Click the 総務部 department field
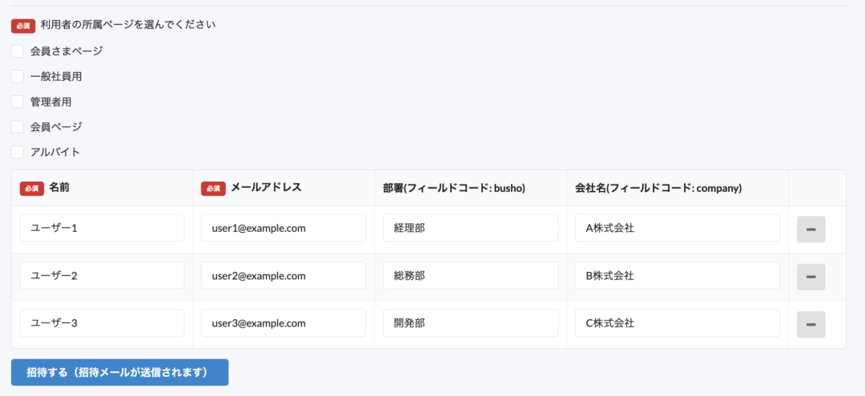This screenshot has width=865, height=396. (x=471, y=275)
